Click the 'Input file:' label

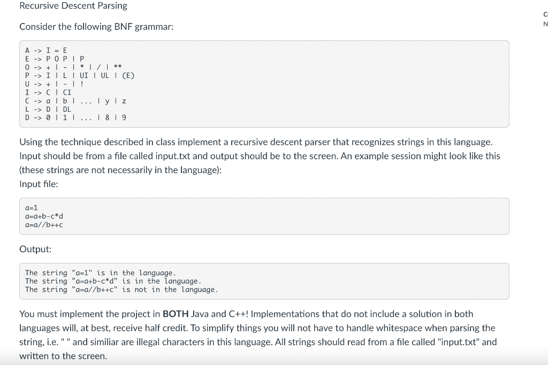click(39, 184)
